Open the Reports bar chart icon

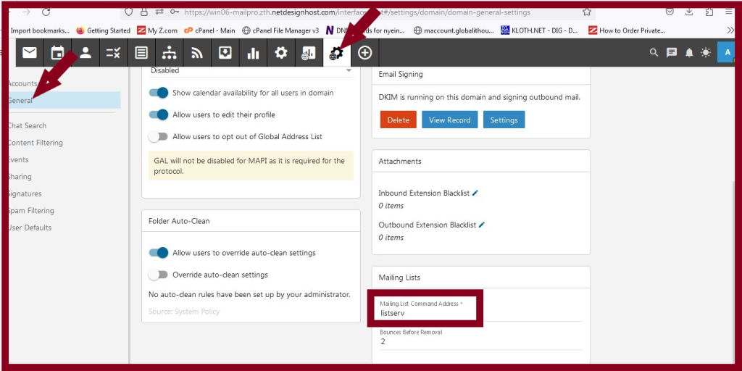253,53
